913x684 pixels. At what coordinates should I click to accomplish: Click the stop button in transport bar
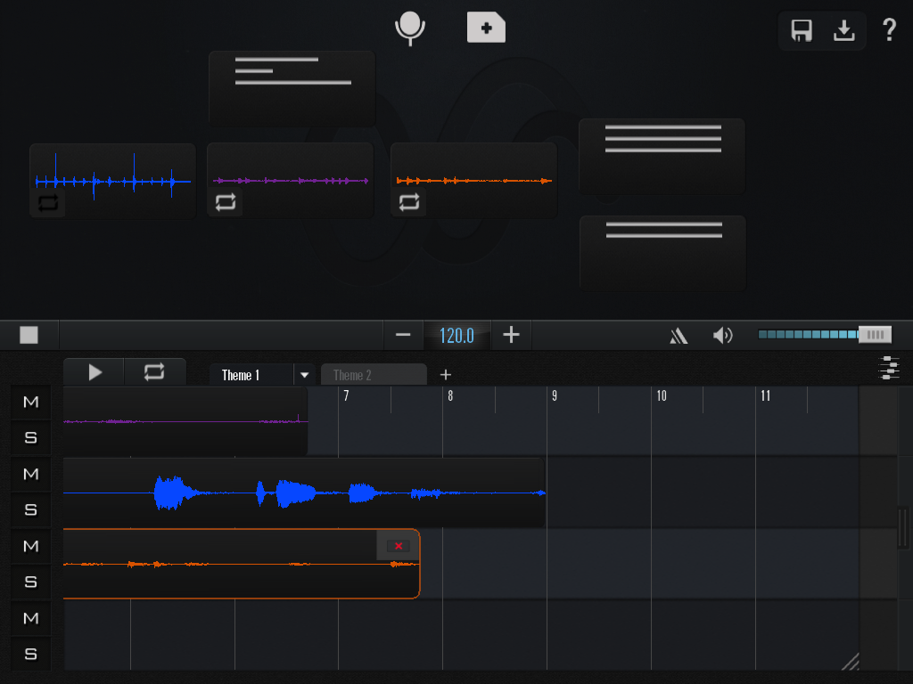29,335
